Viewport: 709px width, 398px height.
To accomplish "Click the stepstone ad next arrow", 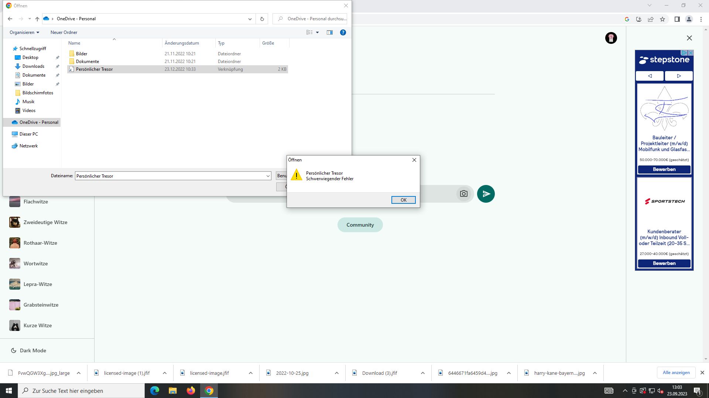I will coord(678,76).
